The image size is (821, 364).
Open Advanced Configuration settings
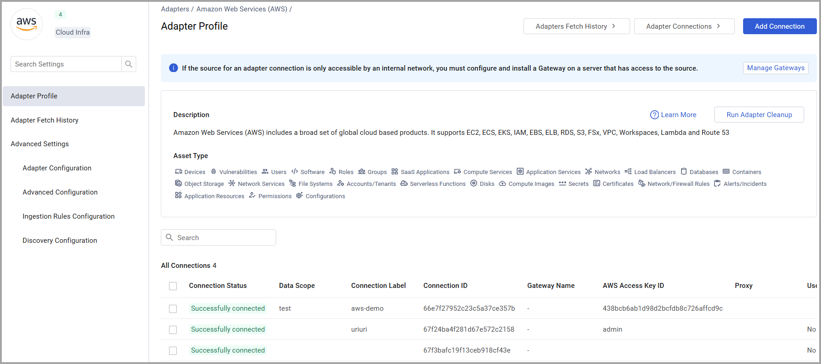[x=60, y=192]
